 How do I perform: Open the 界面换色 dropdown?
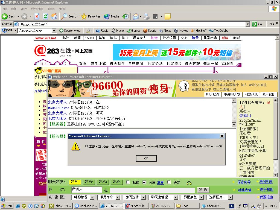192,197
